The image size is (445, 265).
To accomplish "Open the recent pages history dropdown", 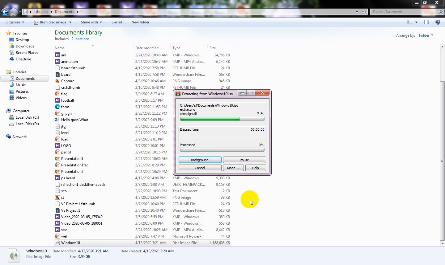I will click(19, 12).
